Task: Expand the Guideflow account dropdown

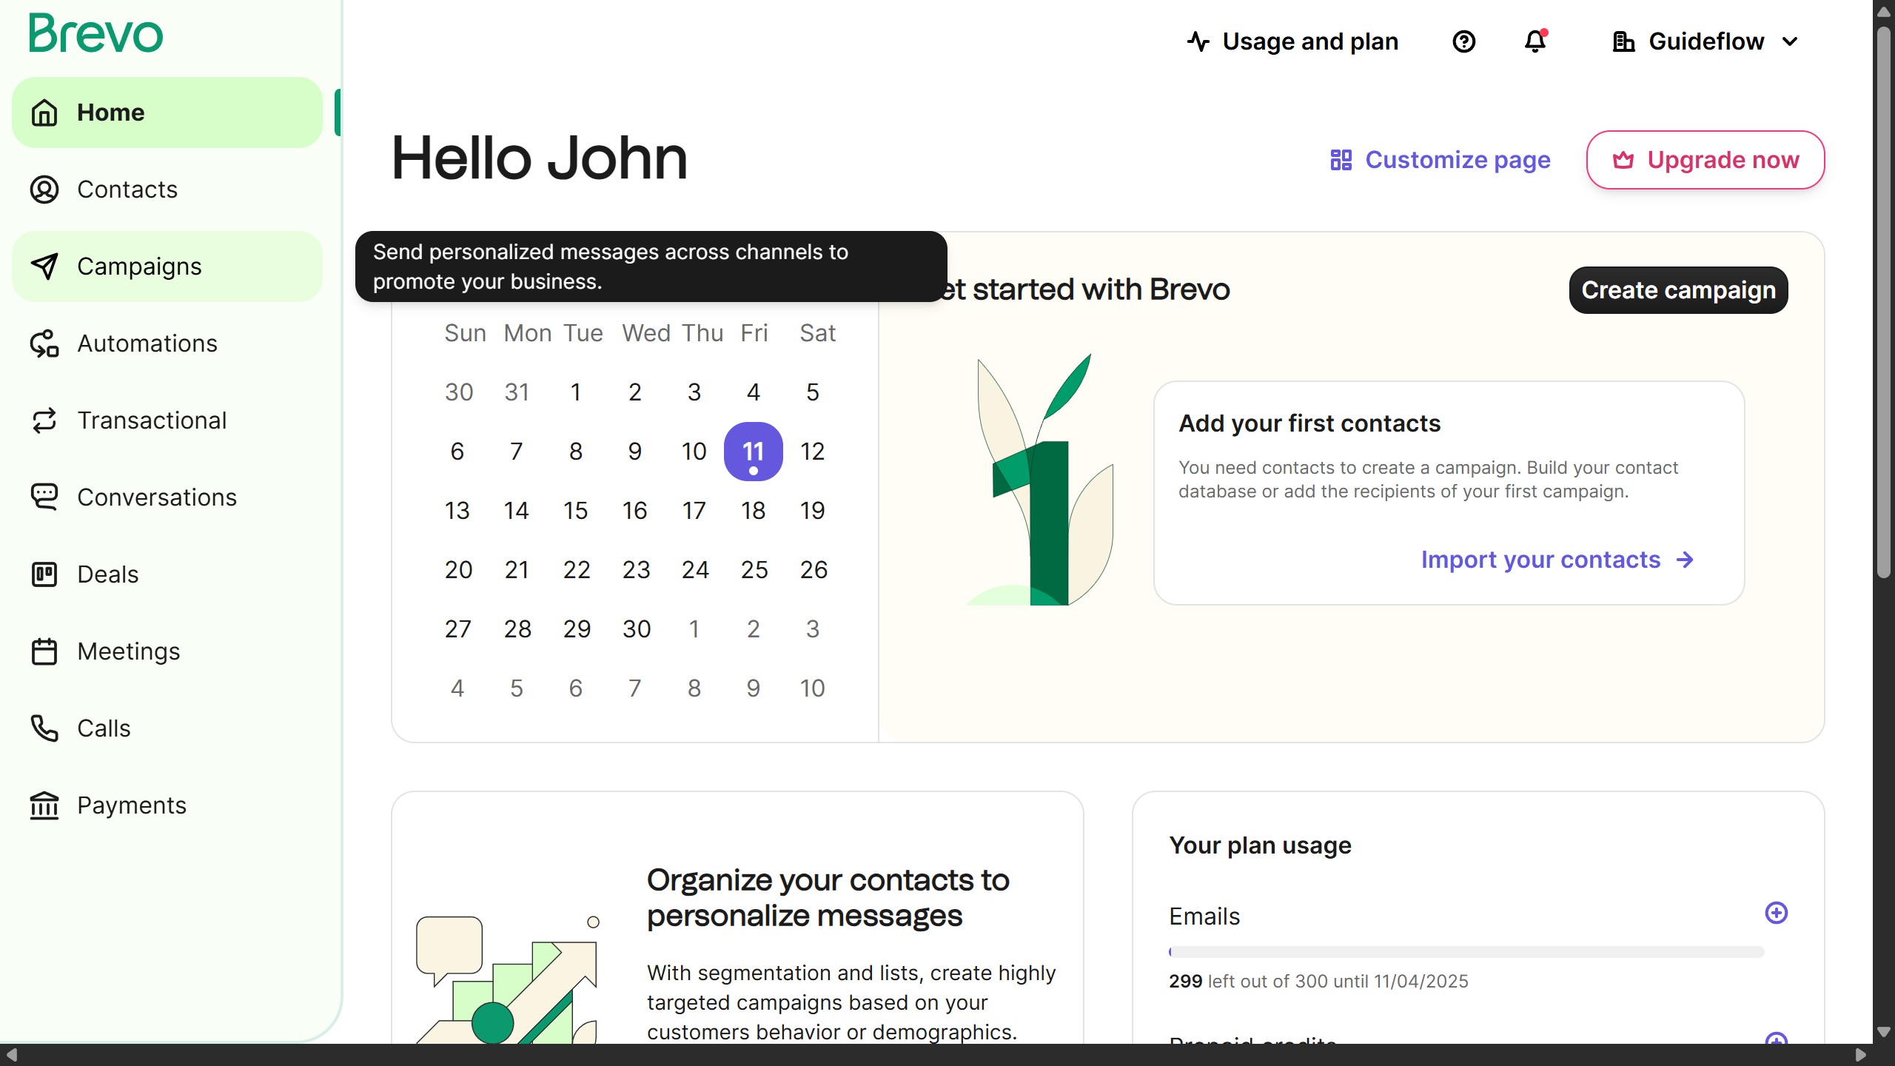Action: [1705, 41]
